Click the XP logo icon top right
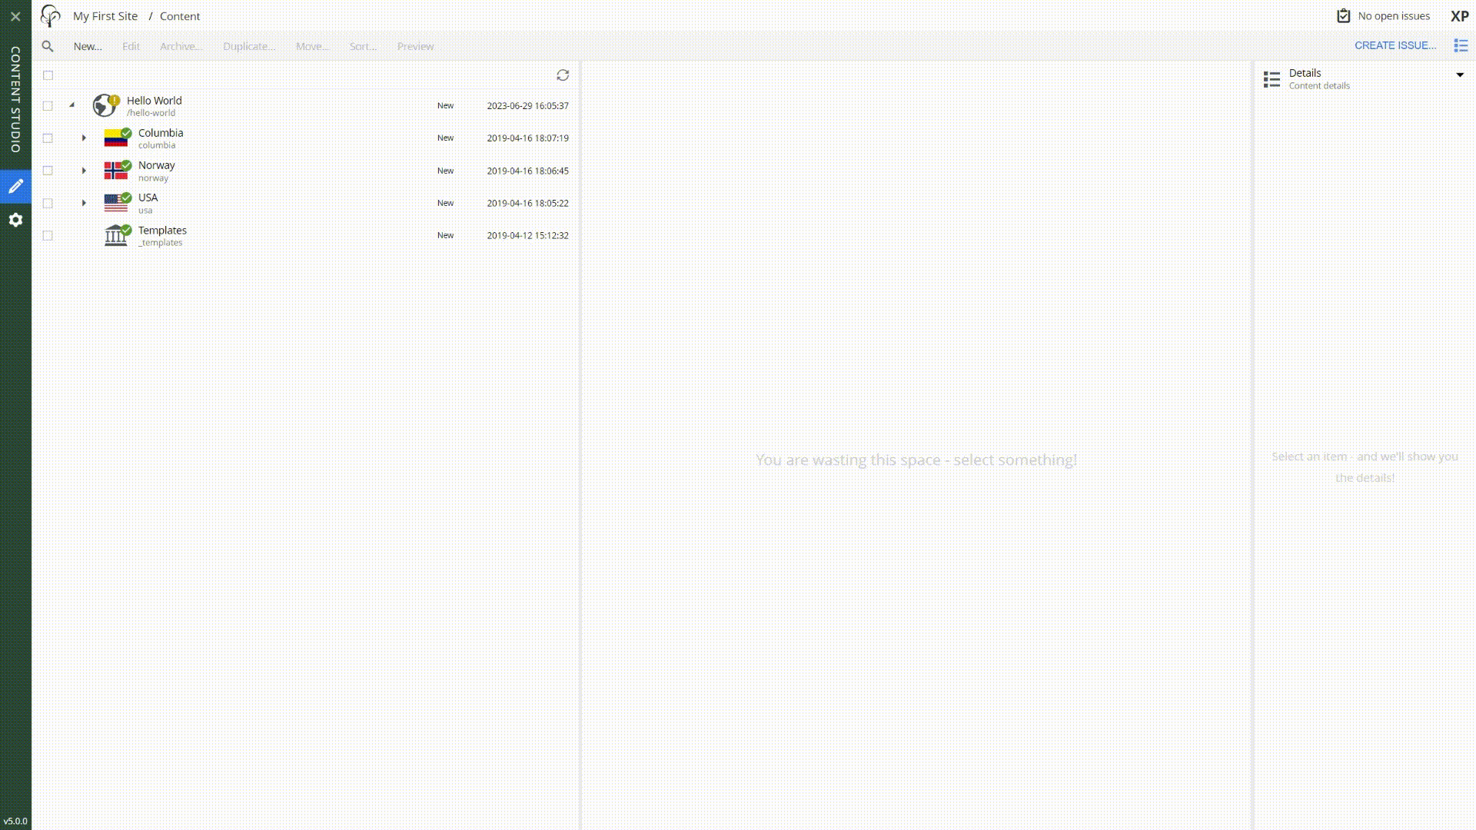1476x830 pixels. click(1461, 15)
